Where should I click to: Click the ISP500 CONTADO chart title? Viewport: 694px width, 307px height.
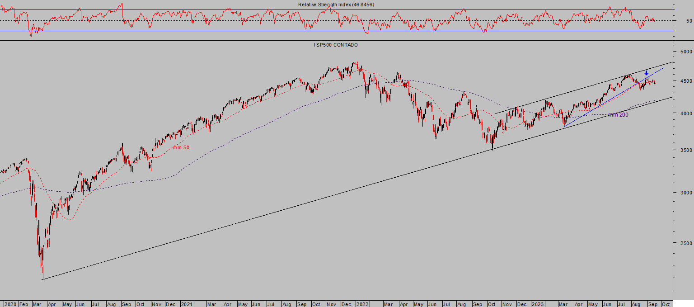pos(336,45)
